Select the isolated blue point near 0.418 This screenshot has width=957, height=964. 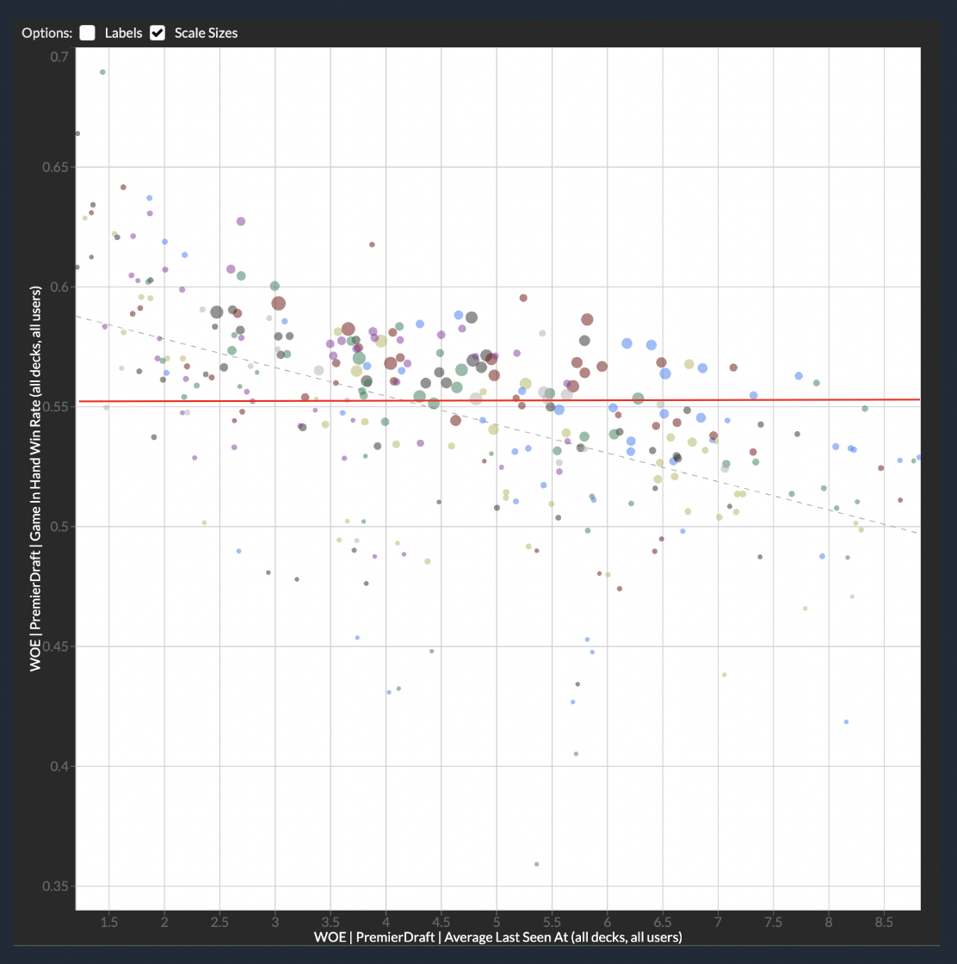pyautogui.click(x=845, y=722)
